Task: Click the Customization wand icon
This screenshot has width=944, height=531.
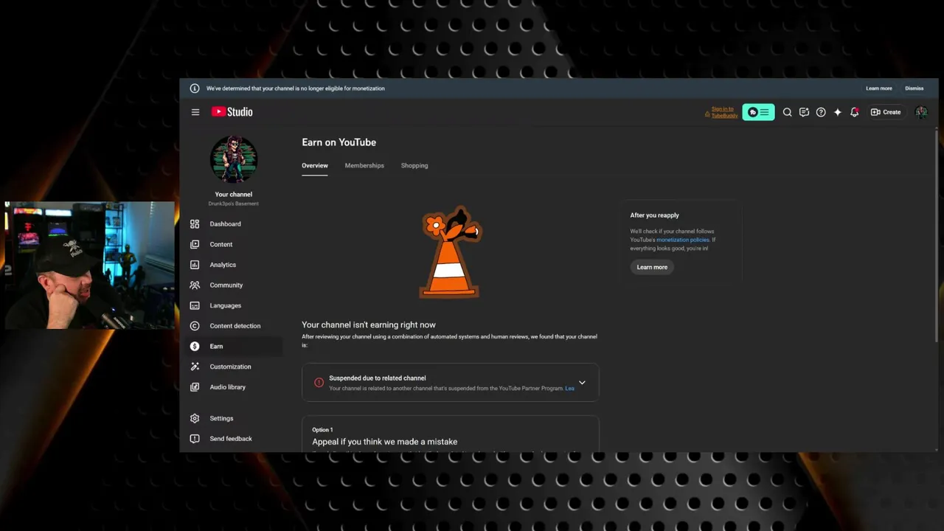Action: [195, 367]
